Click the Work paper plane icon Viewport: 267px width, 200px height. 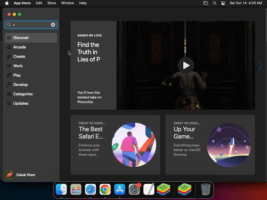(9, 66)
